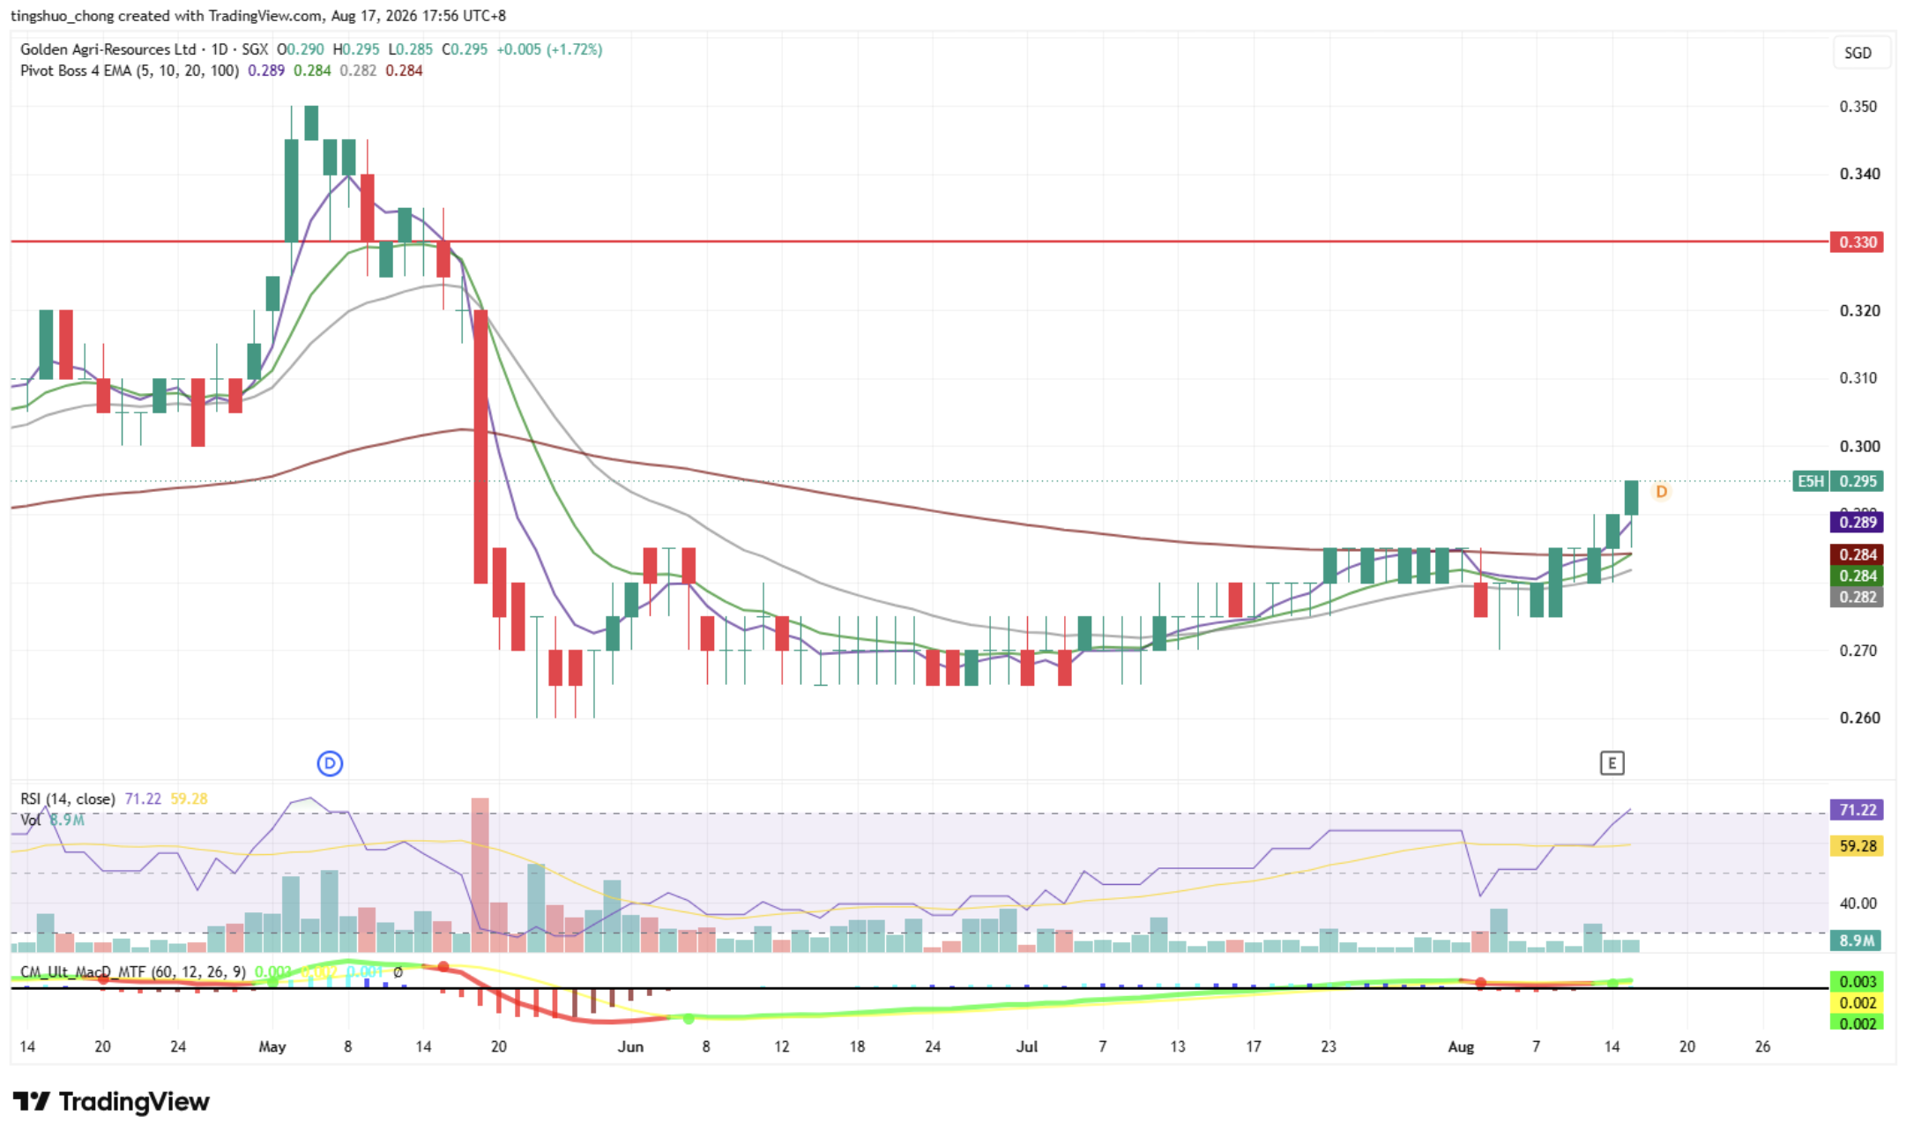Click the May label on the time axis
This screenshot has width=1906, height=1130.
point(272,1047)
